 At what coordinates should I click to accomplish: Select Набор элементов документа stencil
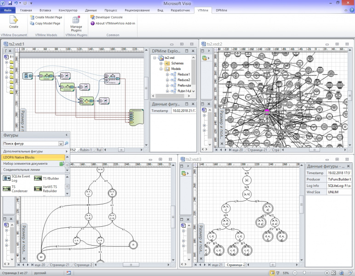point(33,163)
